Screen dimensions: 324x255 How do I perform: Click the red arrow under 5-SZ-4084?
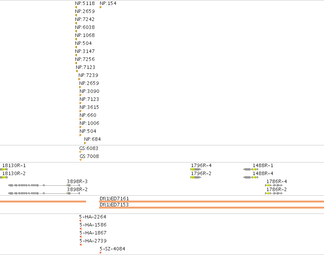click(101, 253)
